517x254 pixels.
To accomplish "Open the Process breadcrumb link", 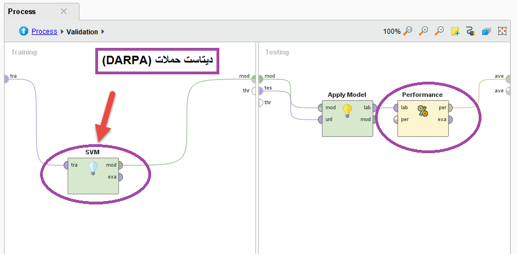I will (44, 32).
